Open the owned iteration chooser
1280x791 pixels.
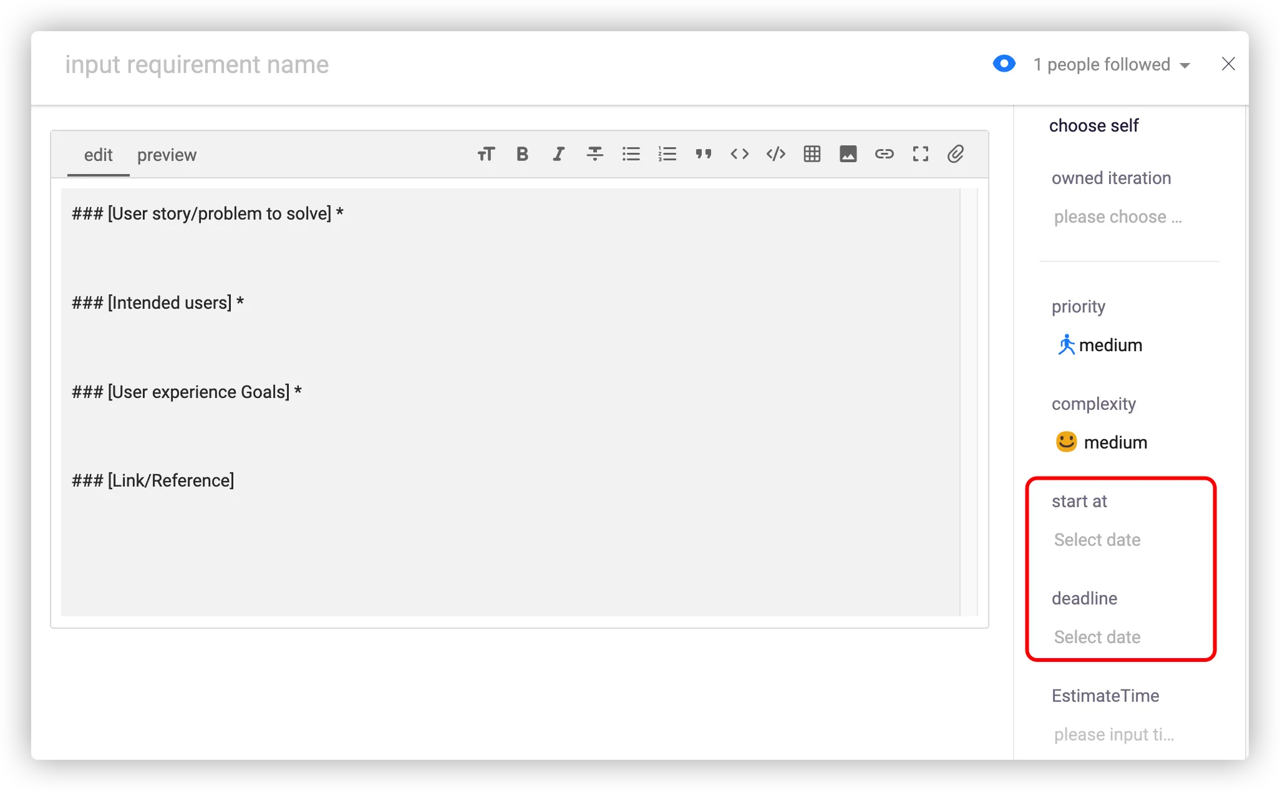1118,217
